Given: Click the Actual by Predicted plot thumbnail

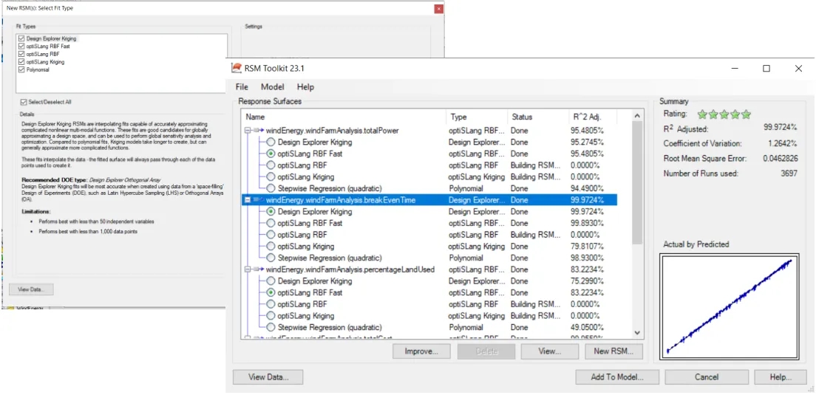Looking at the screenshot, I should (729, 306).
